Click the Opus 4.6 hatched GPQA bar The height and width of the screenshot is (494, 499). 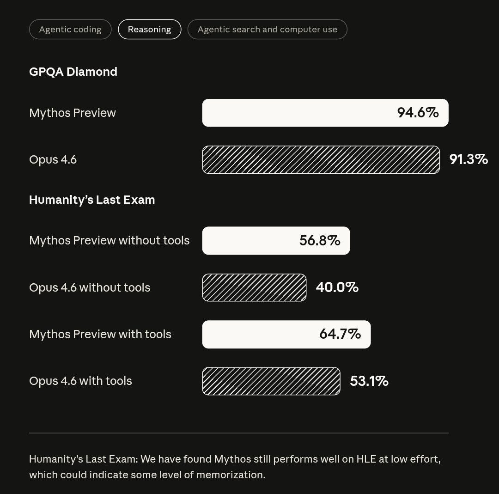point(321,159)
